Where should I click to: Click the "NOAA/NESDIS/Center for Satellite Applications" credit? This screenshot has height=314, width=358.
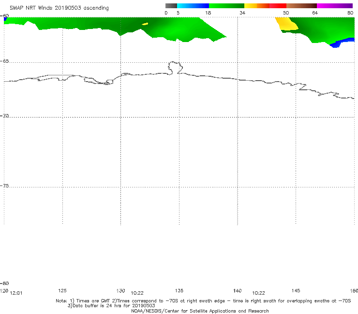(200, 311)
